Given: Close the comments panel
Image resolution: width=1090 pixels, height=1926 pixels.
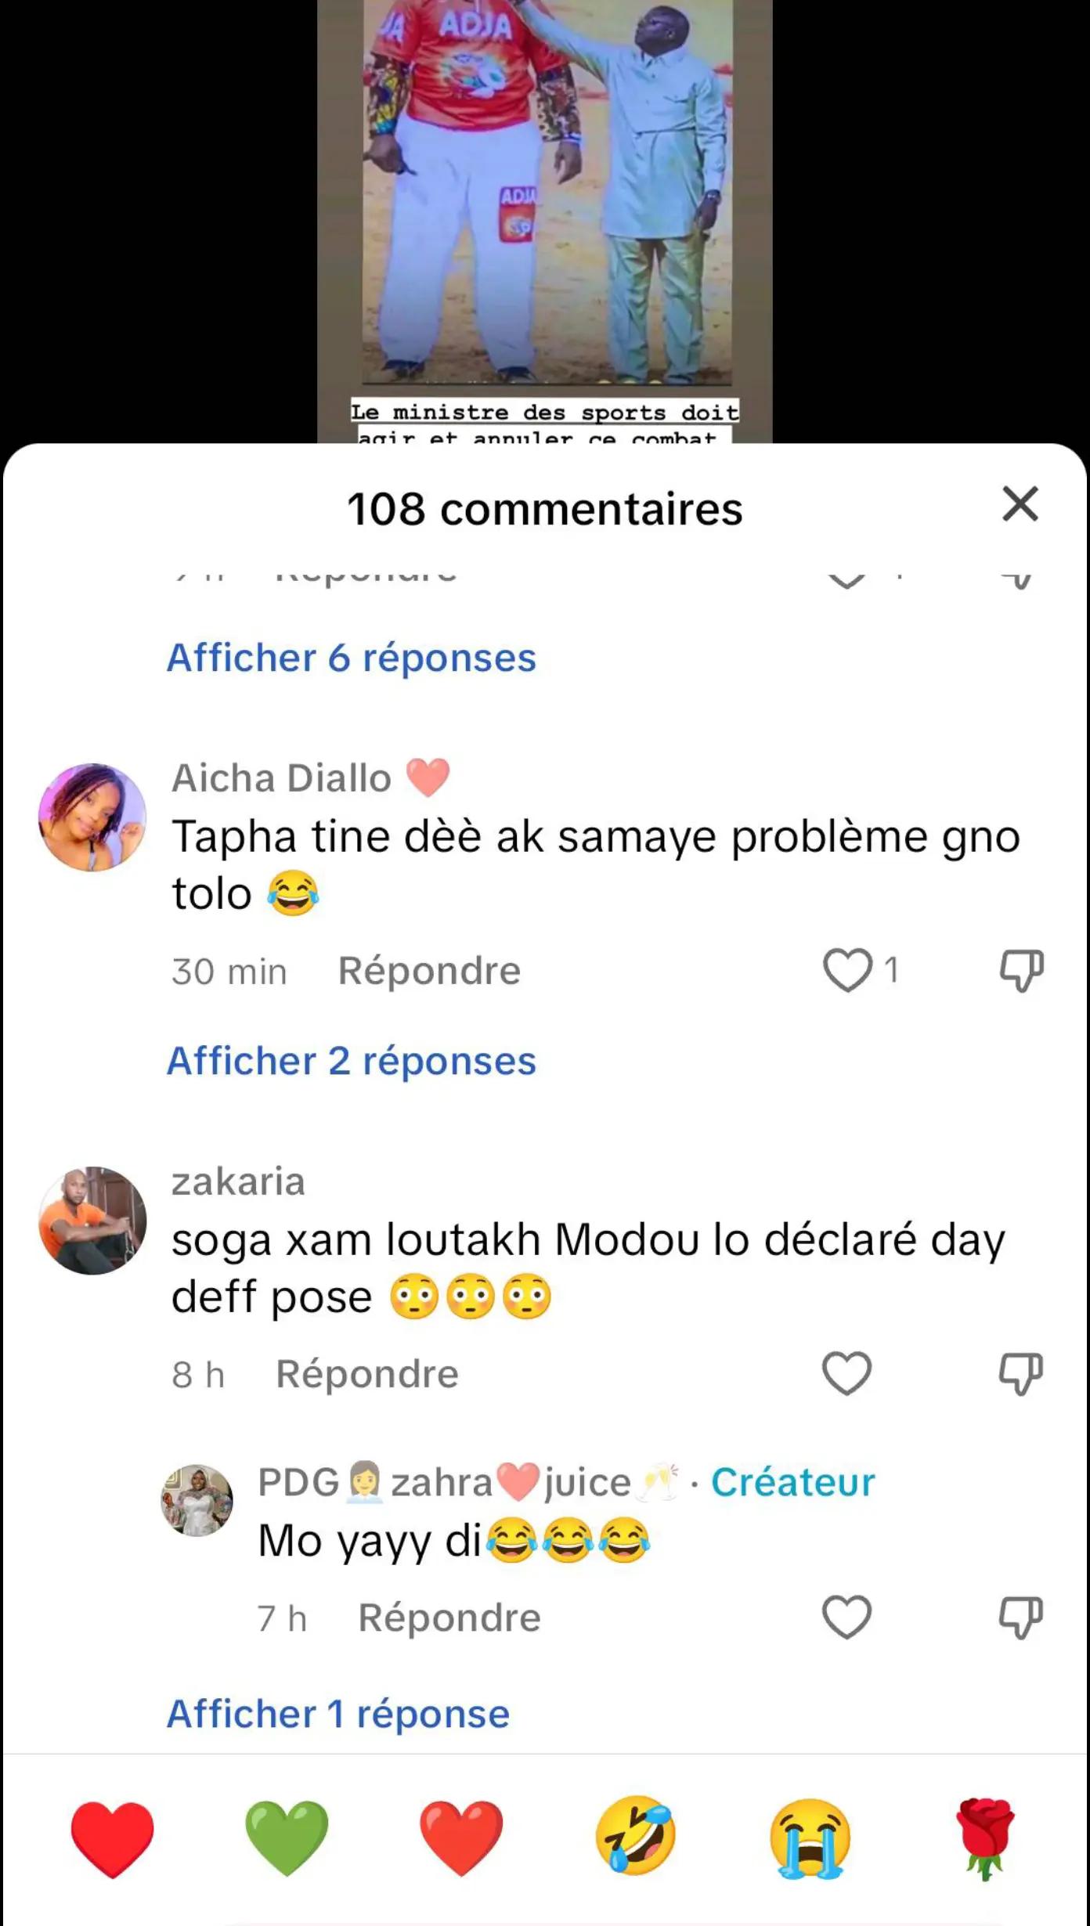Looking at the screenshot, I should pyautogui.click(x=1020, y=504).
